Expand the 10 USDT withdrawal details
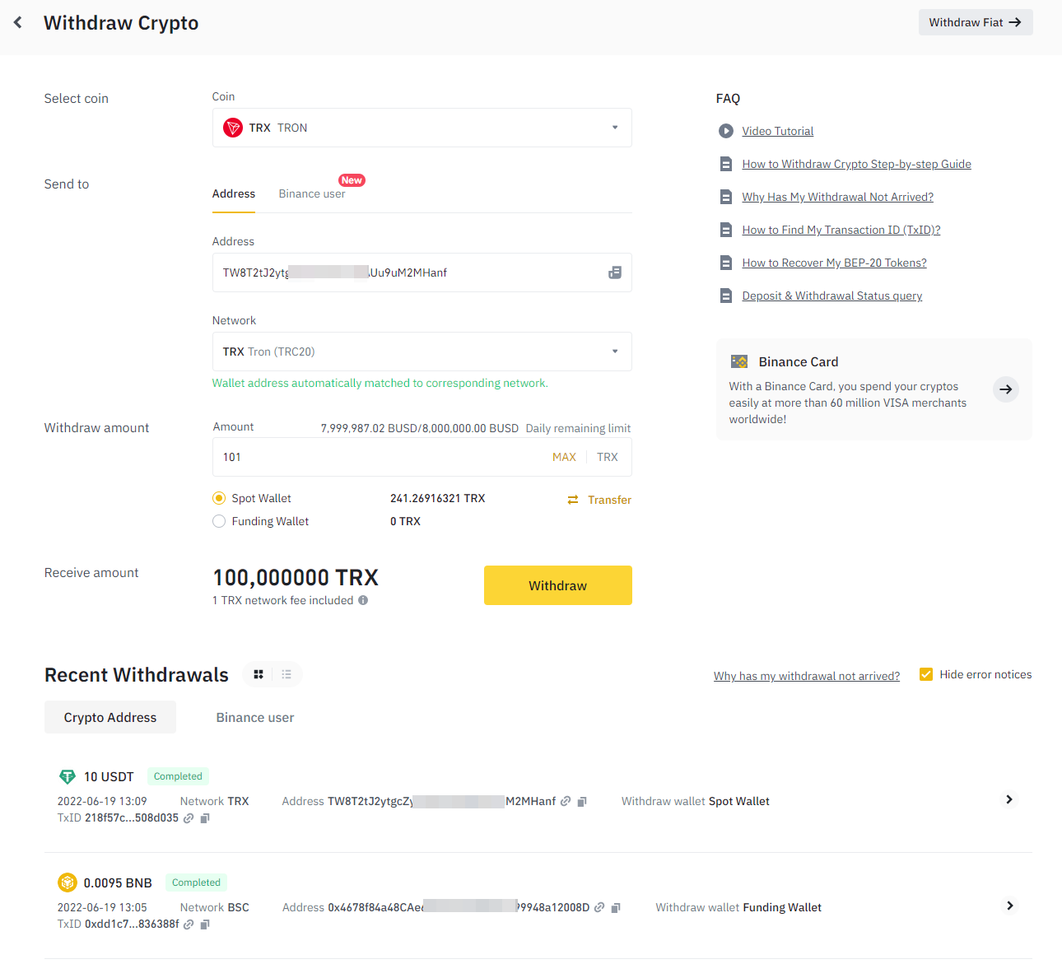 [x=1009, y=799]
